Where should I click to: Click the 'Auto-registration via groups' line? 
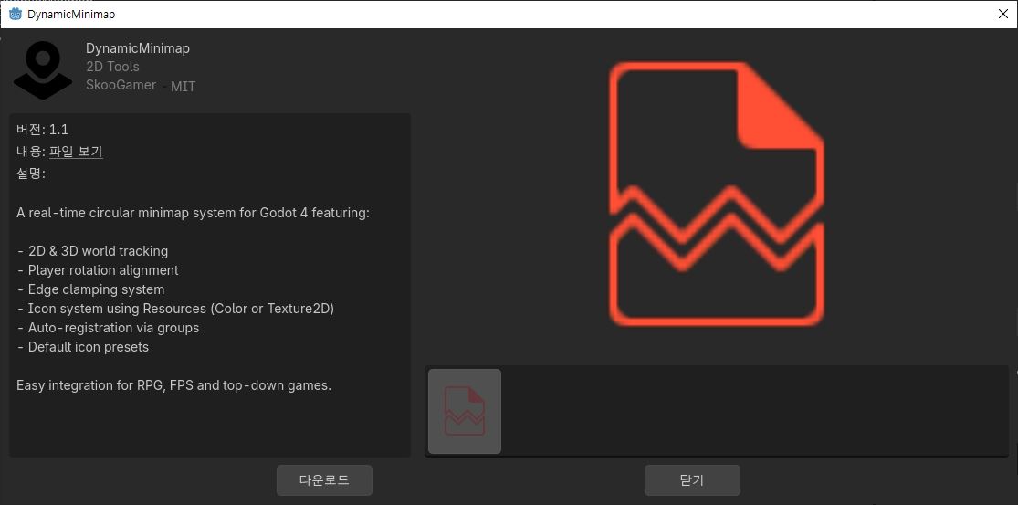pos(108,328)
